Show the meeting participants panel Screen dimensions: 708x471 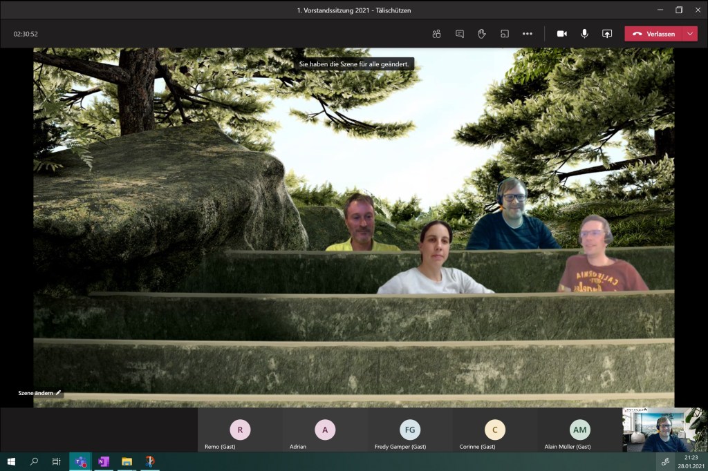(436, 34)
